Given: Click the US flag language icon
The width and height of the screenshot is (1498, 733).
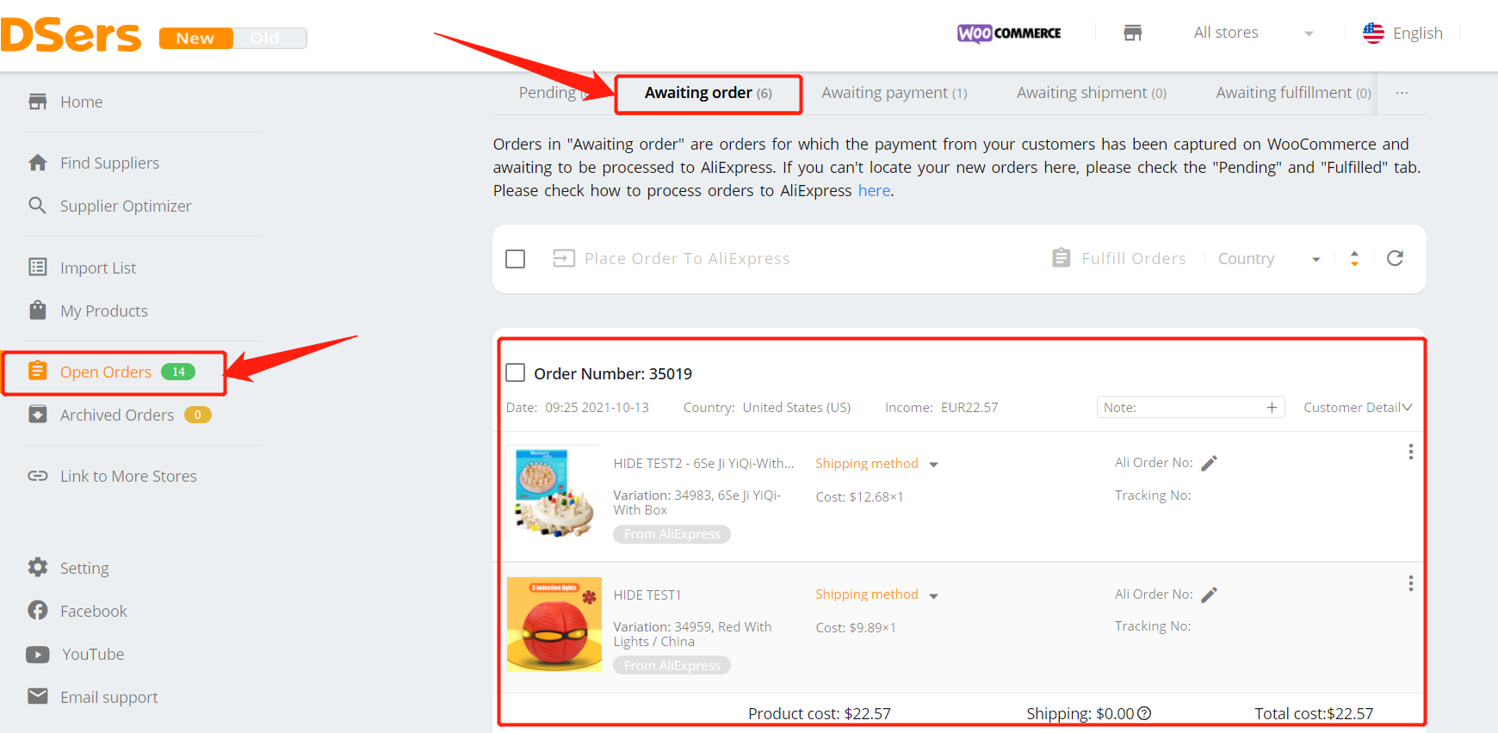Looking at the screenshot, I should point(1373,33).
